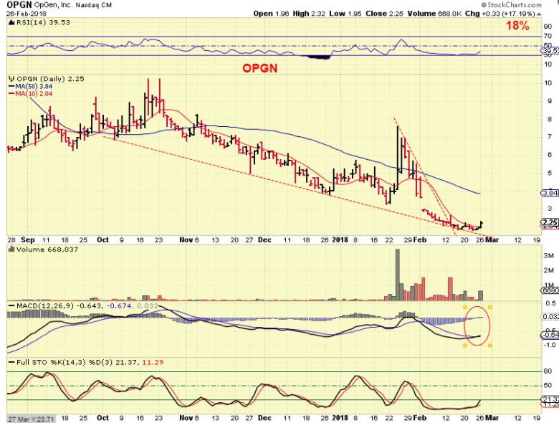Select the MA(50) 3.84 legend entry
The width and height of the screenshot is (559, 423).
click(x=30, y=86)
